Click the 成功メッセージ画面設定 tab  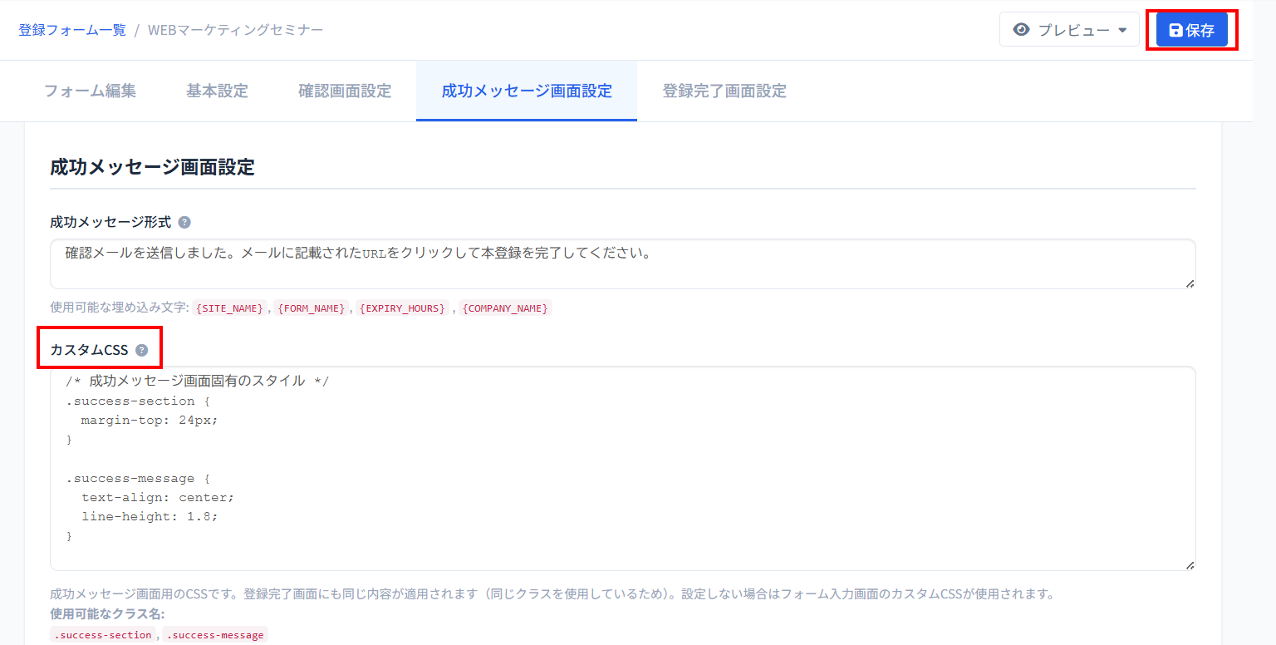(x=526, y=91)
